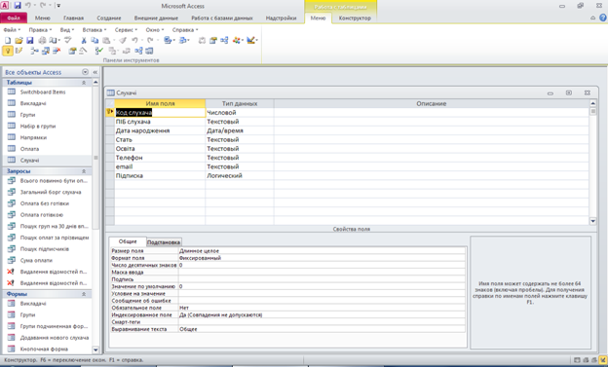Click the Undo arrow in the toolbar row
Viewport: 608px width, 367px height.
click(x=134, y=40)
